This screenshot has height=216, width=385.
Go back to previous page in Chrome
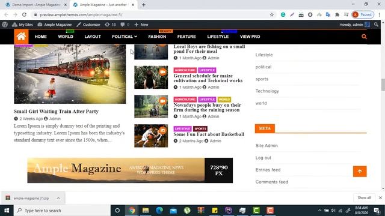click(x=6, y=14)
